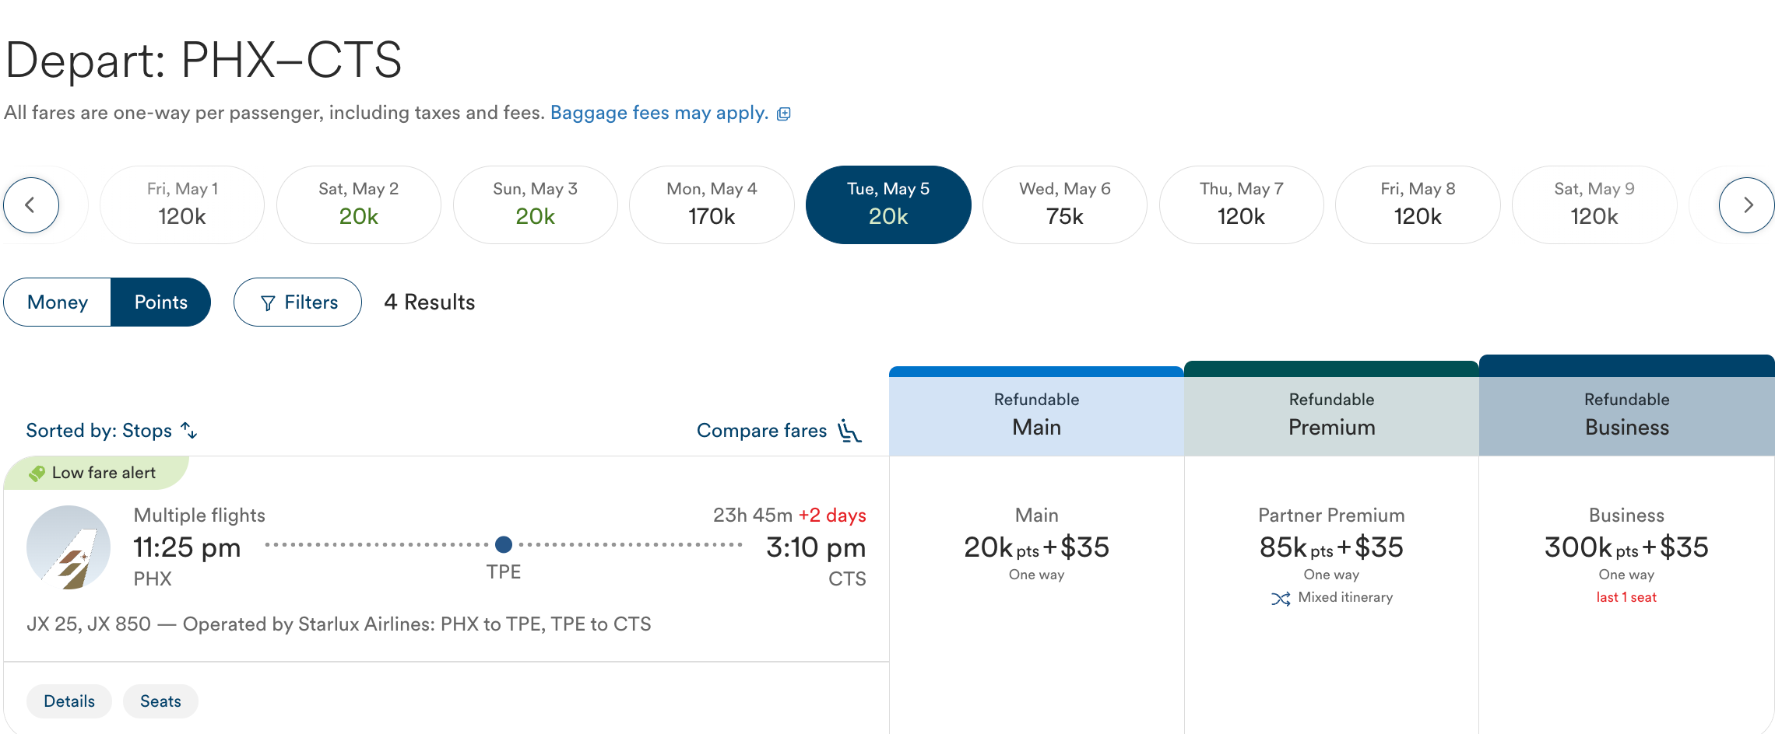Click the sort arrows icon beside Stops

(x=189, y=430)
